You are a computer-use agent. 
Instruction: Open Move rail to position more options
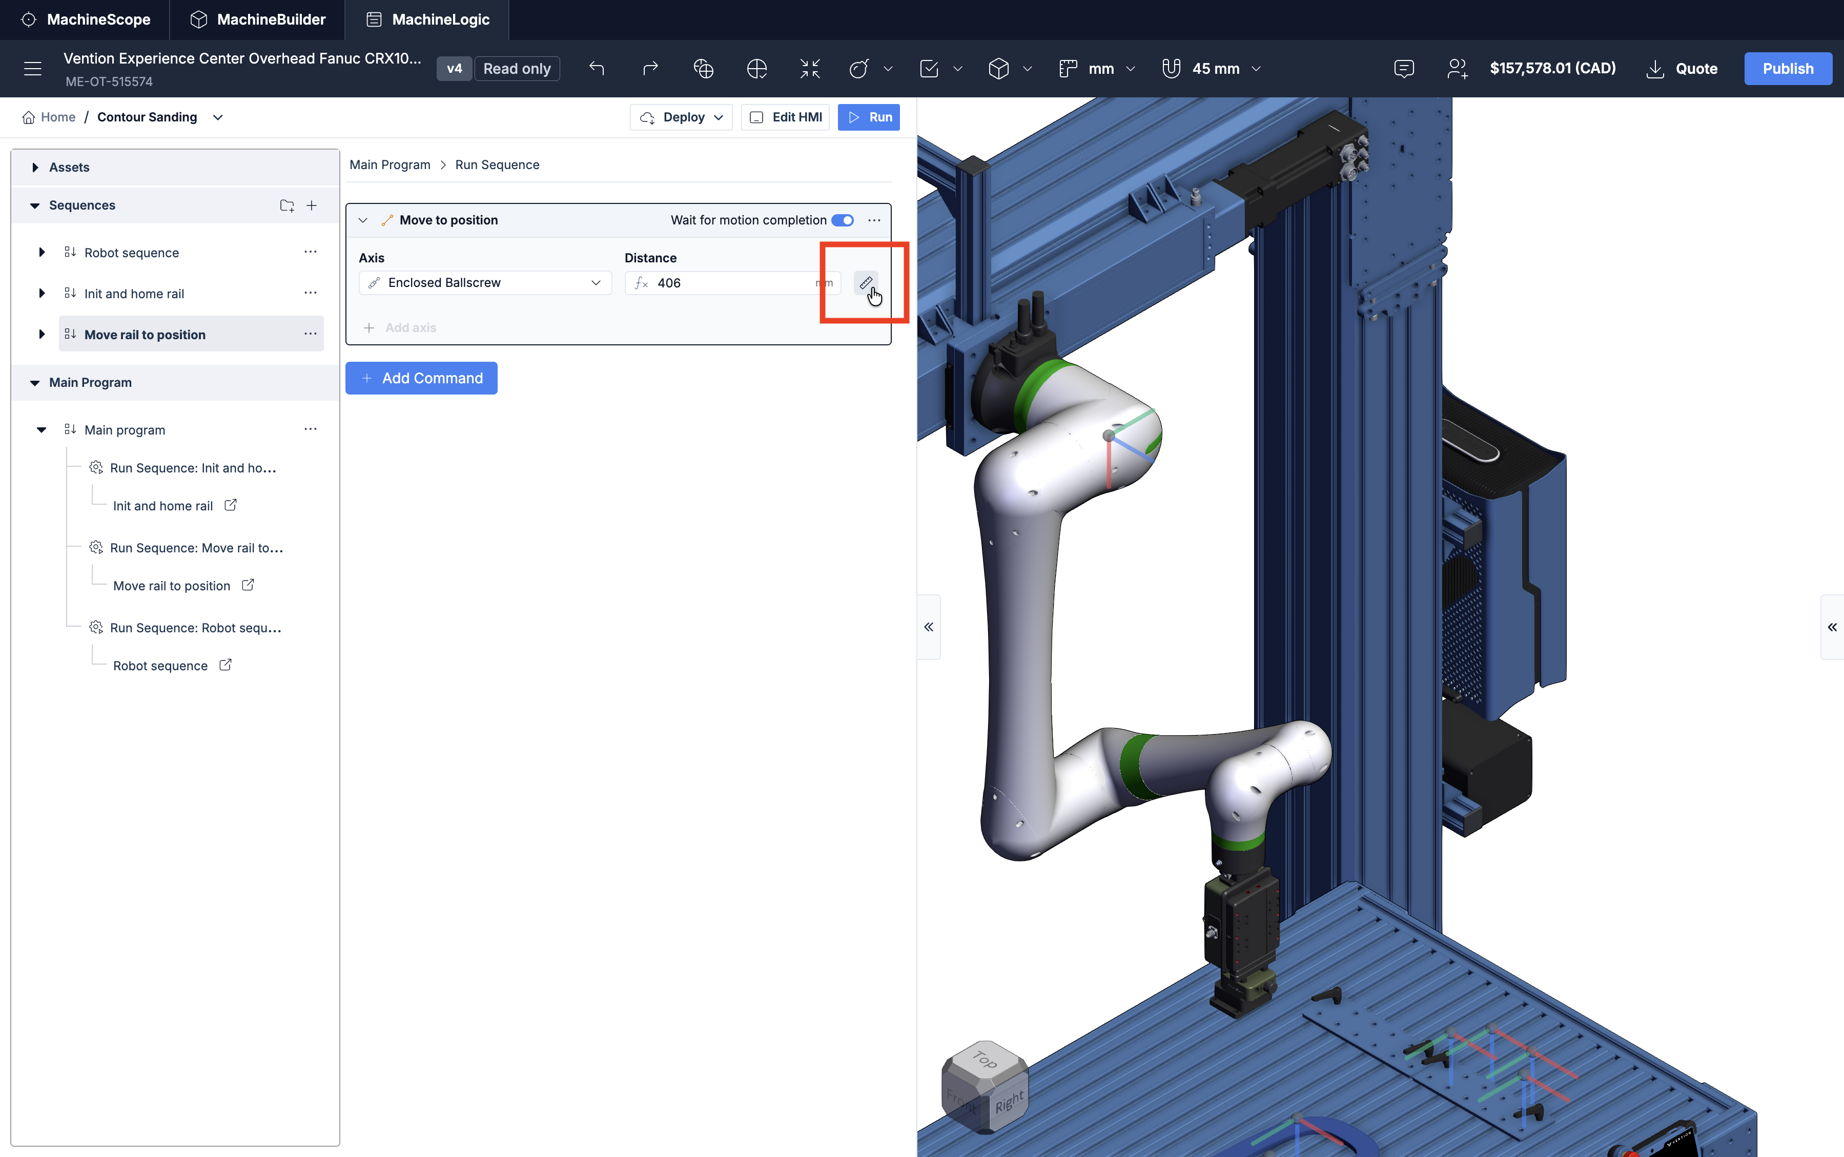(x=310, y=334)
